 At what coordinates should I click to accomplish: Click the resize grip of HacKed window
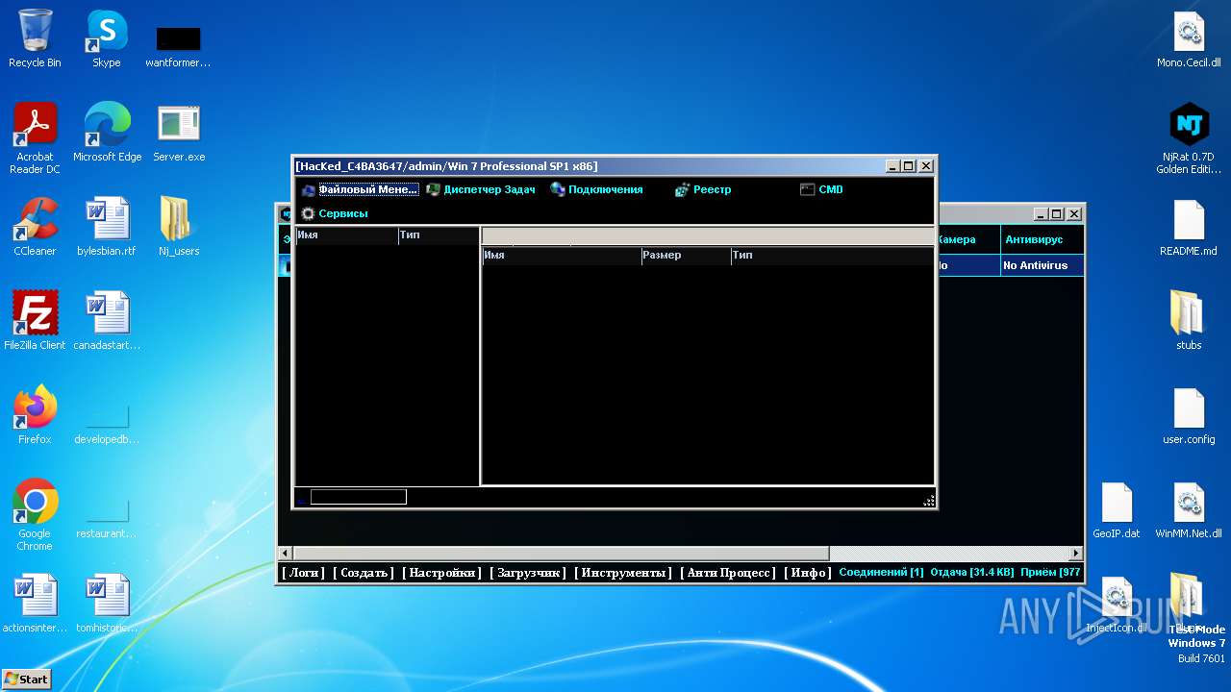pos(928,500)
